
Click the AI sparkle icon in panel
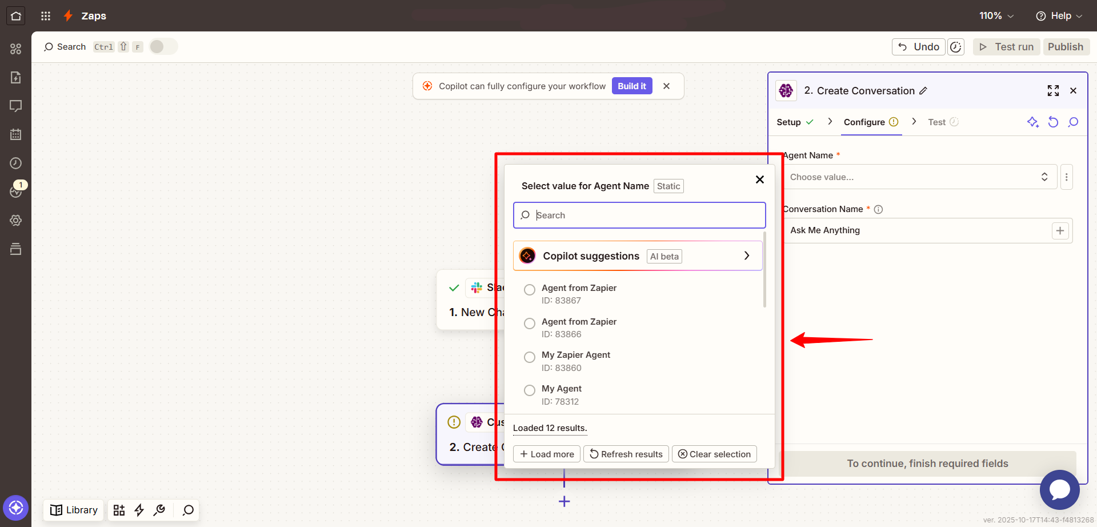click(x=1032, y=122)
